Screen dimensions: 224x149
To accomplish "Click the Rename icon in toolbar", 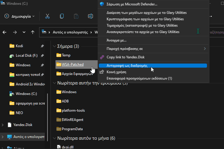I will pos(90,16).
